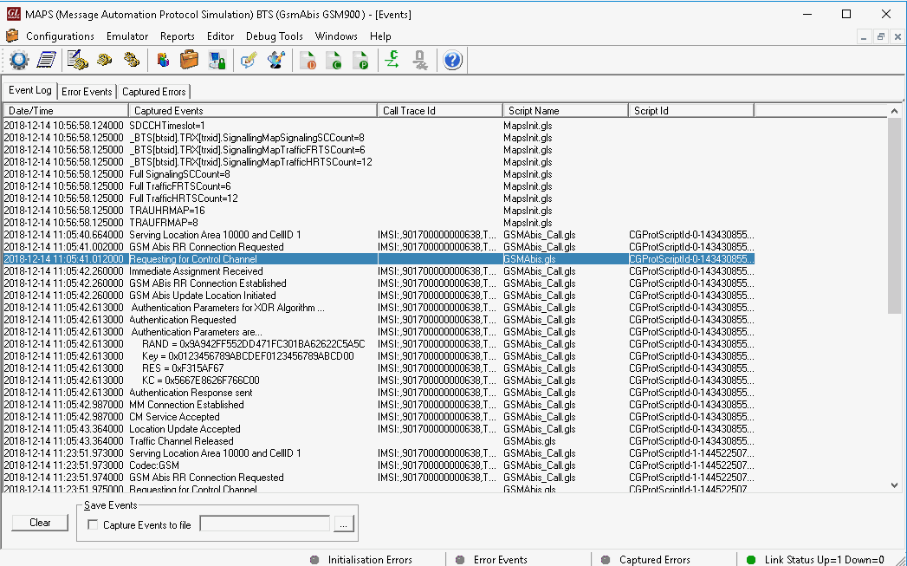
Task: Select the document icon marked with D
Action: pyautogui.click(x=308, y=60)
